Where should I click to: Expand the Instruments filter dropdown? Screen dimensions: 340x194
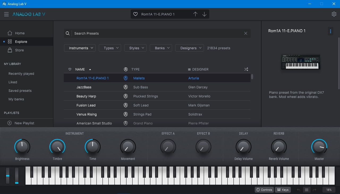(80, 48)
